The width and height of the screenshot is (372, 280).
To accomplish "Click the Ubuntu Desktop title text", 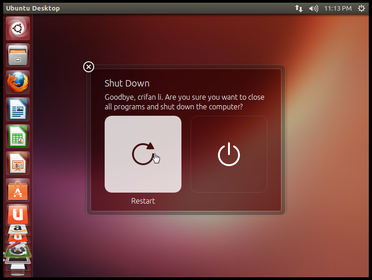I will click(x=33, y=8).
